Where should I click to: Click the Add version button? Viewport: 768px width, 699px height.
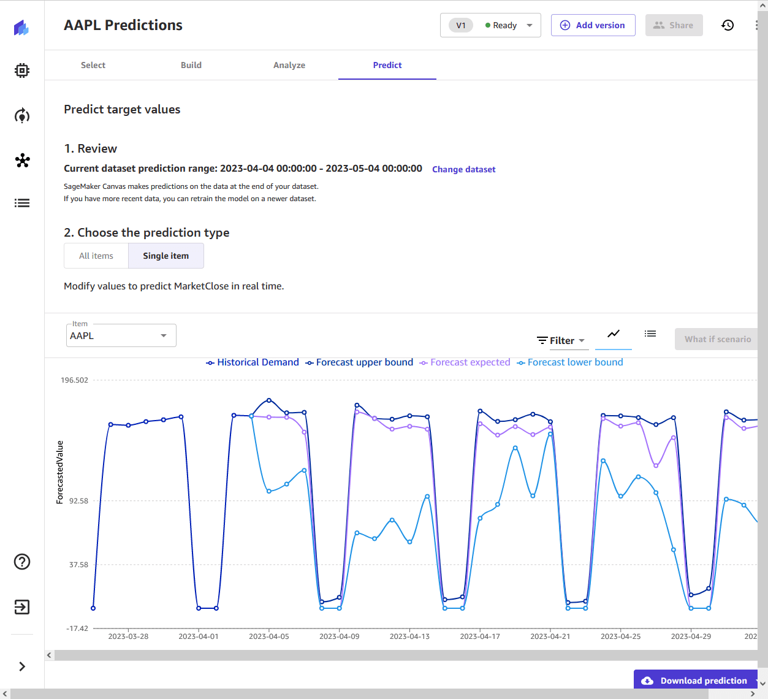[x=593, y=25]
